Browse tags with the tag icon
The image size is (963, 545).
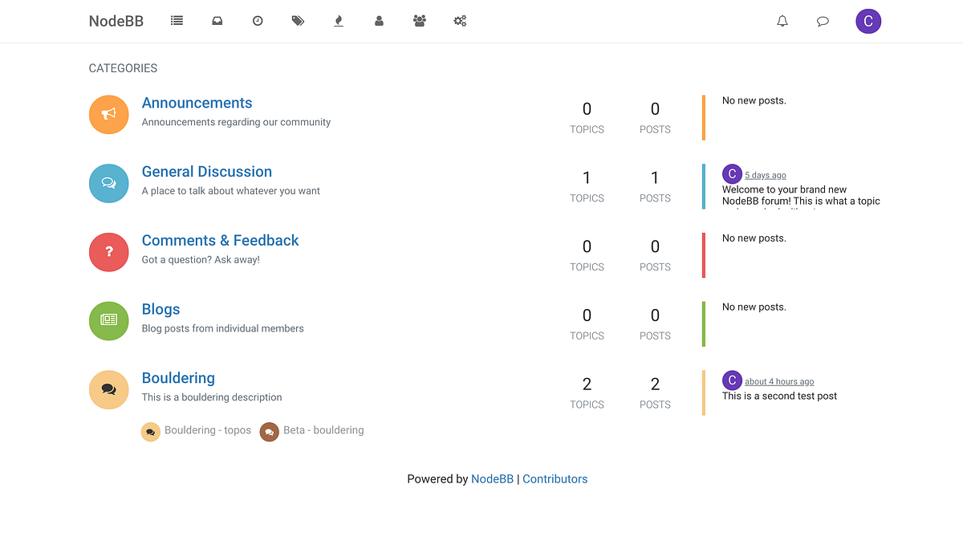[x=298, y=21]
